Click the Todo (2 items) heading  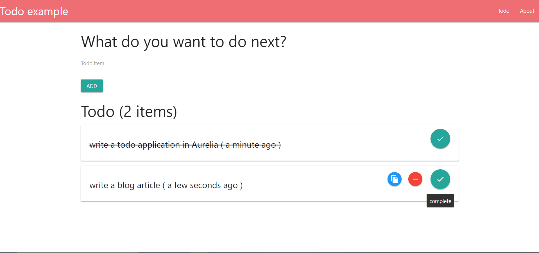click(129, 111)
